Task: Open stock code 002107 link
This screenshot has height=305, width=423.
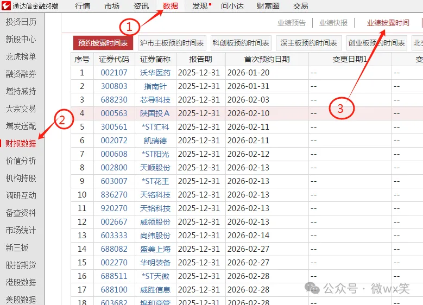Action: click(114, 73)
